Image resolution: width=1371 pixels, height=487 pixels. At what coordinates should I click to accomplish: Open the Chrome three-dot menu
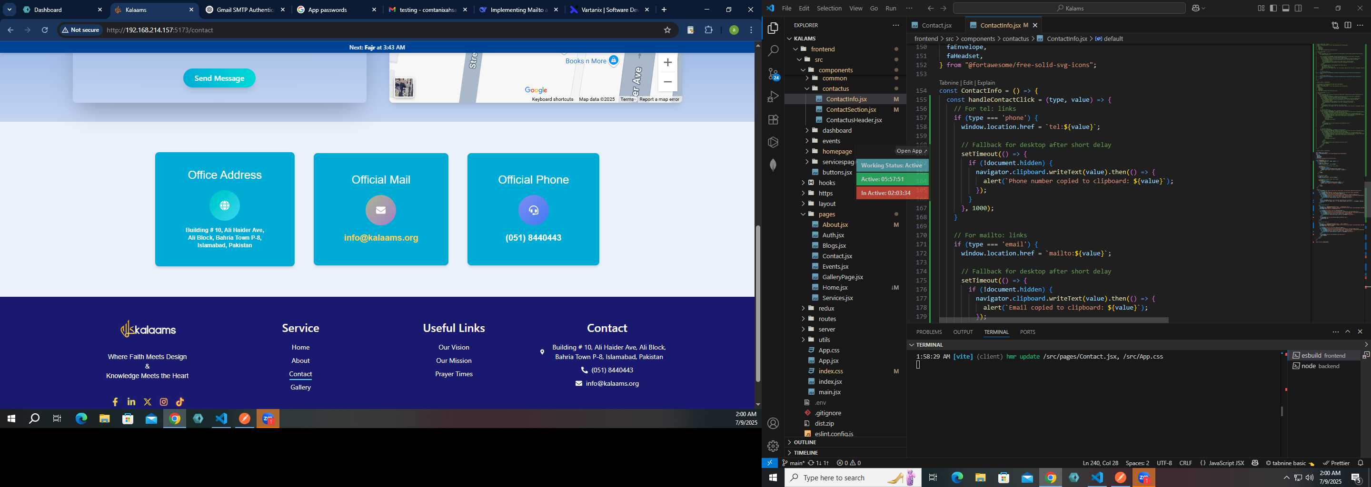coord(751,30)
